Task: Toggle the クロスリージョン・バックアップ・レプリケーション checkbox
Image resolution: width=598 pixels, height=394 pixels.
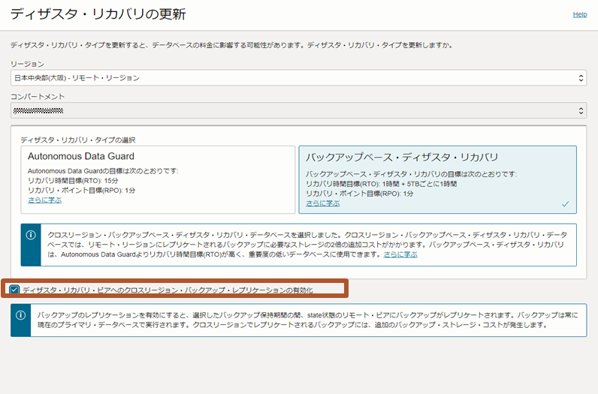Action: 14,290
